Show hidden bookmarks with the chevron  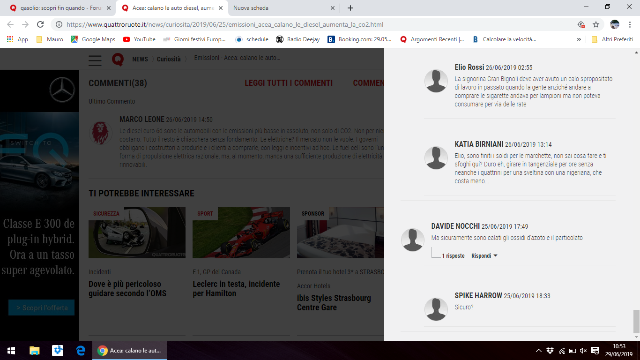[579, 39]
